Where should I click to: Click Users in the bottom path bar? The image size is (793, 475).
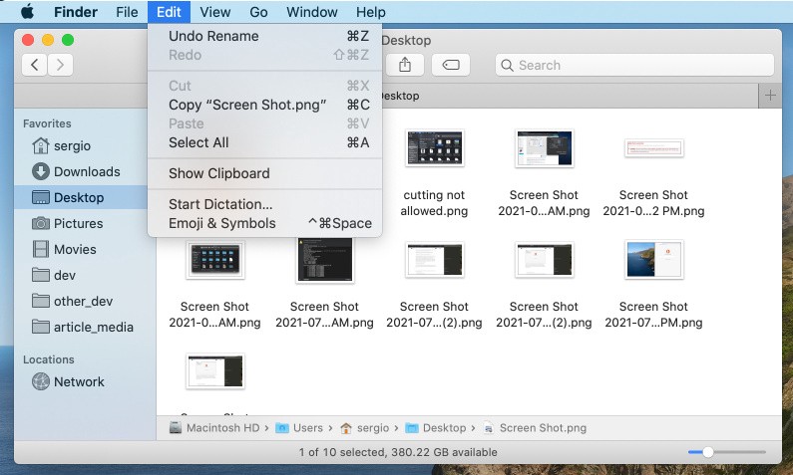point(307,428)
